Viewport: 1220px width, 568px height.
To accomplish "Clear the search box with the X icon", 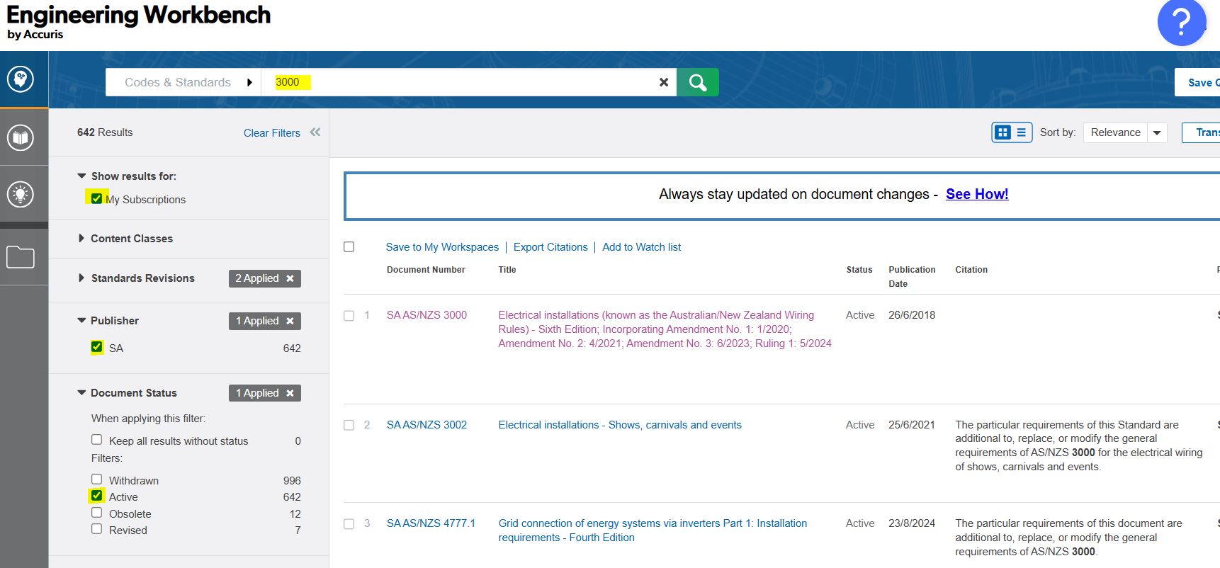I will pos(664,82).
